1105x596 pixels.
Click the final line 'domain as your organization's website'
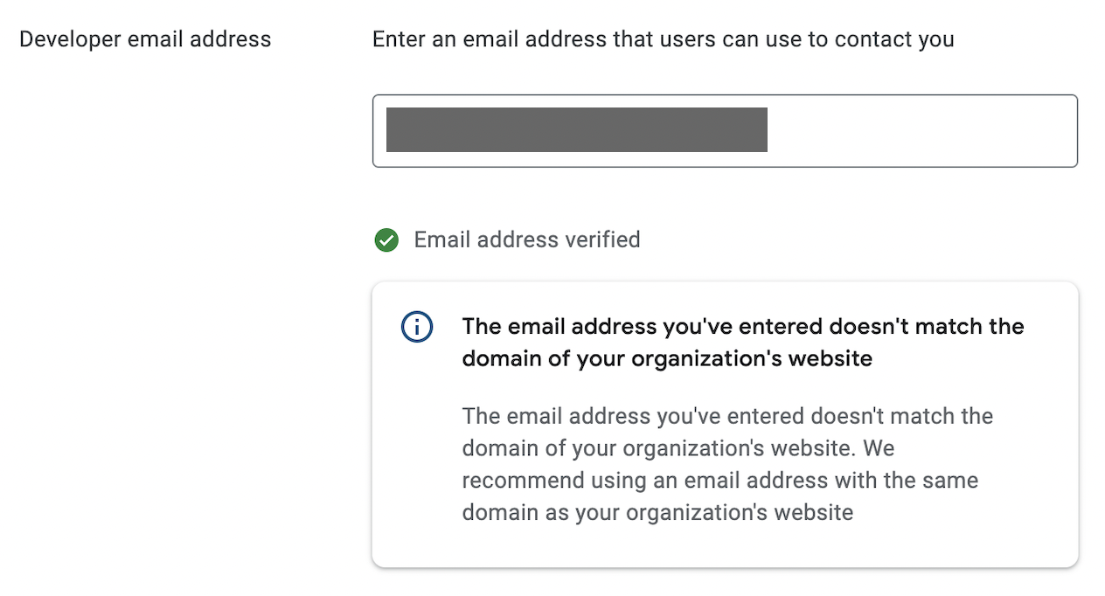pyautogui.click(x=657, y=511)
